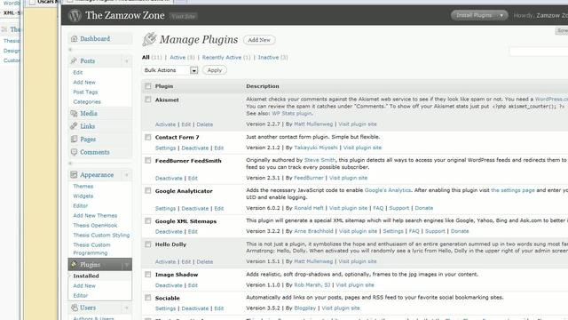This screenshot has width=568, height=320.
Task: Click the Posts pushpin icon
Action: 74,61
